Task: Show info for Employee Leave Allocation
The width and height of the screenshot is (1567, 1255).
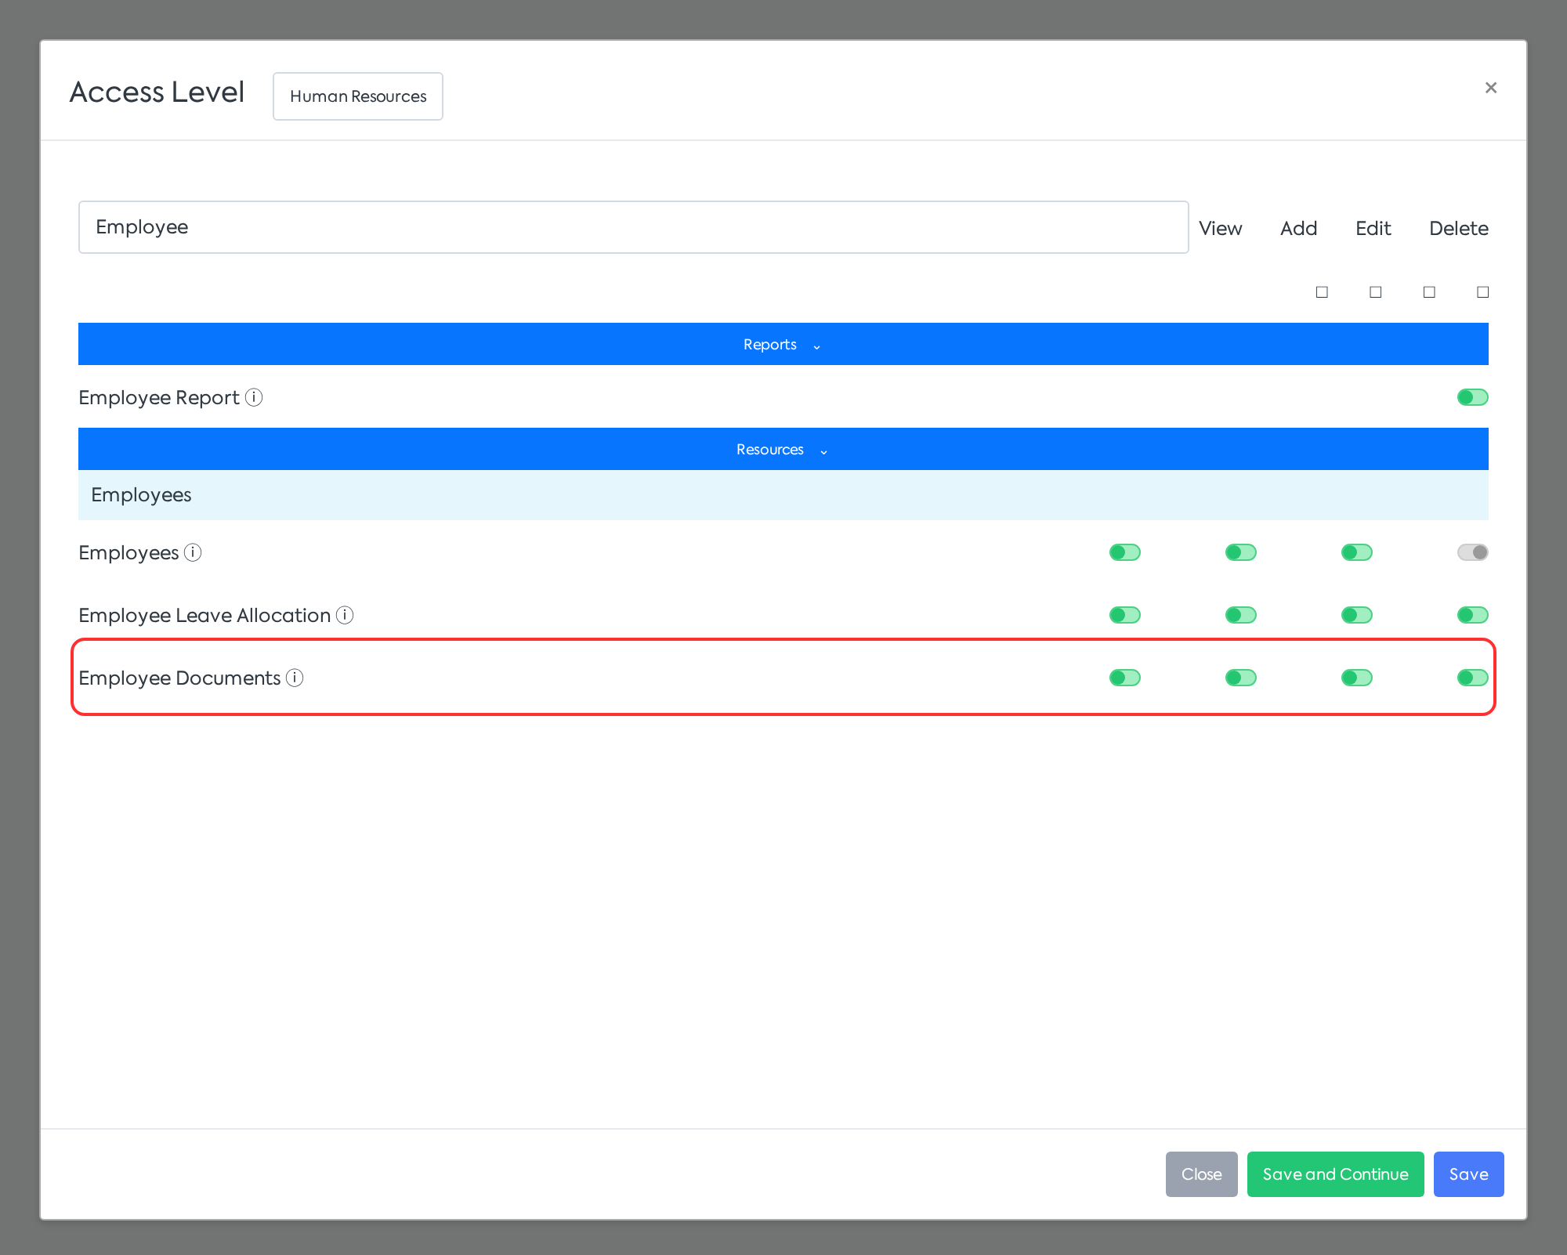Action: tap(345, 615)
